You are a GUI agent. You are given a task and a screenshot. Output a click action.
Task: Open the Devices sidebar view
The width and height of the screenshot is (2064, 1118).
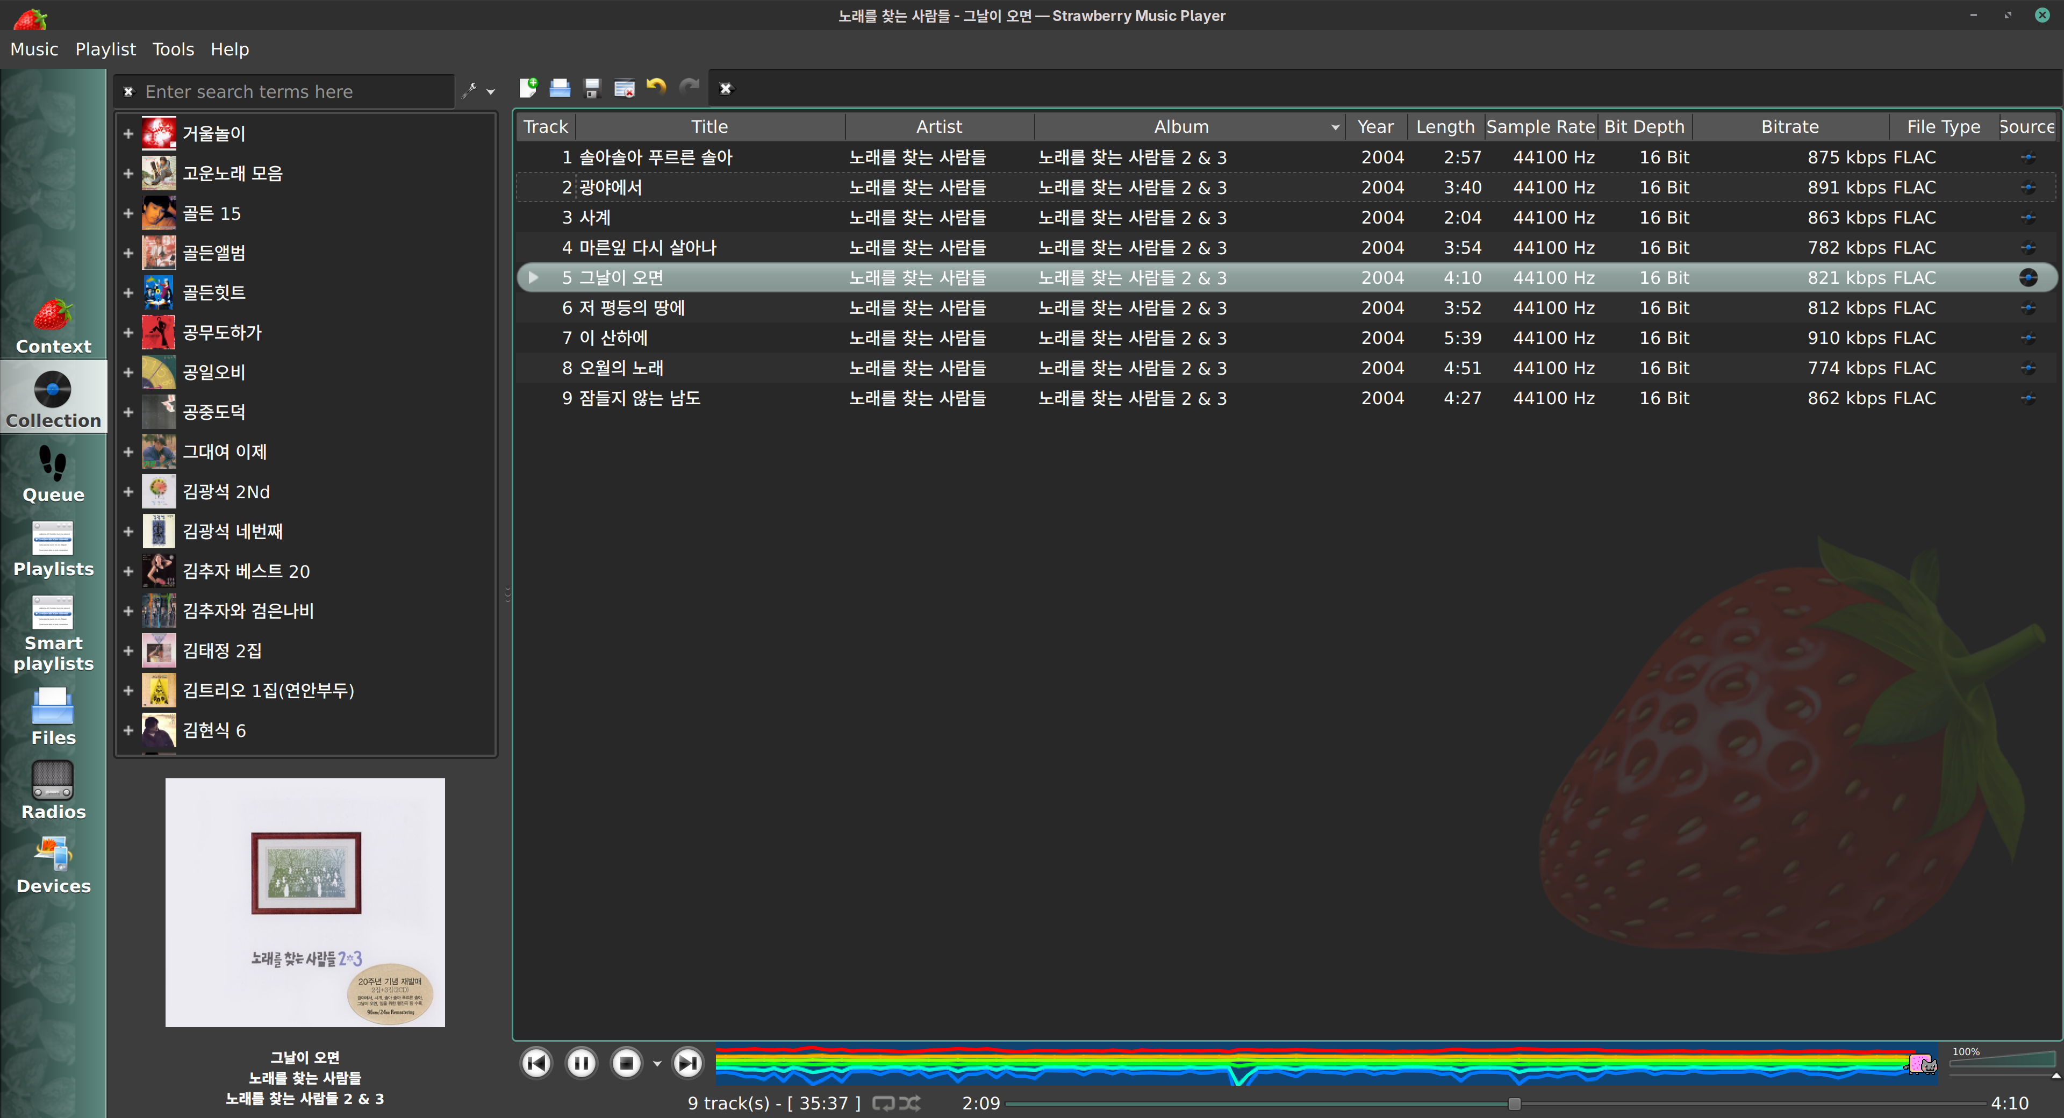pos(53,865)
